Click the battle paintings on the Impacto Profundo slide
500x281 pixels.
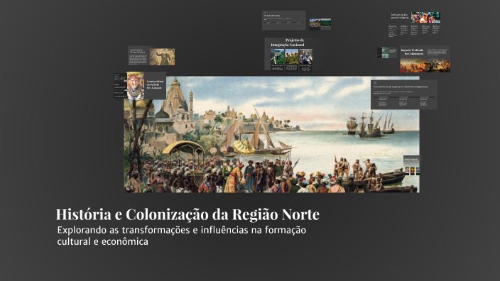click(x=425, y=65)
